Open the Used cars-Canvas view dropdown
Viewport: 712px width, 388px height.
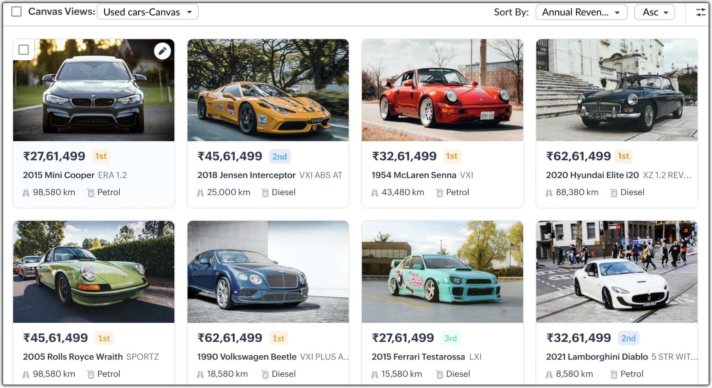[147, 12]
